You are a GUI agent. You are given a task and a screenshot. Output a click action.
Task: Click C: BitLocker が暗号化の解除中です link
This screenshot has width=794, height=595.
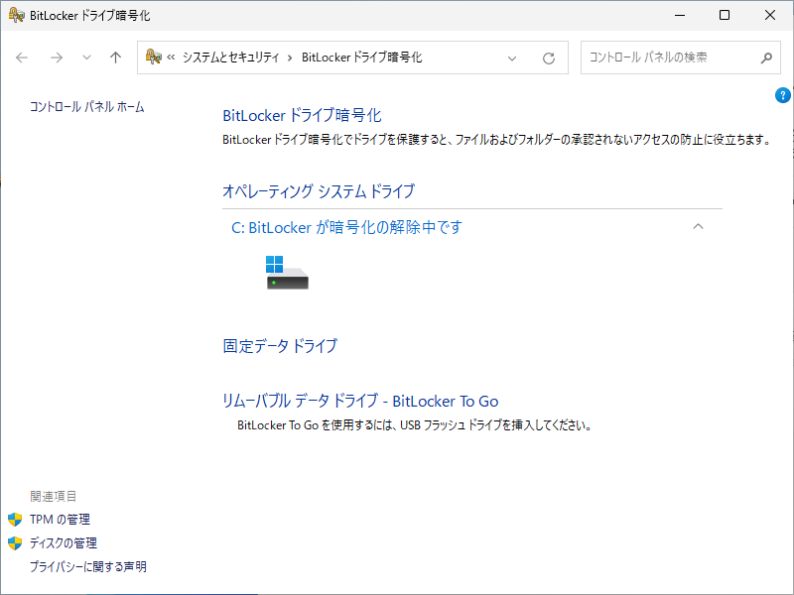point(346,227)
